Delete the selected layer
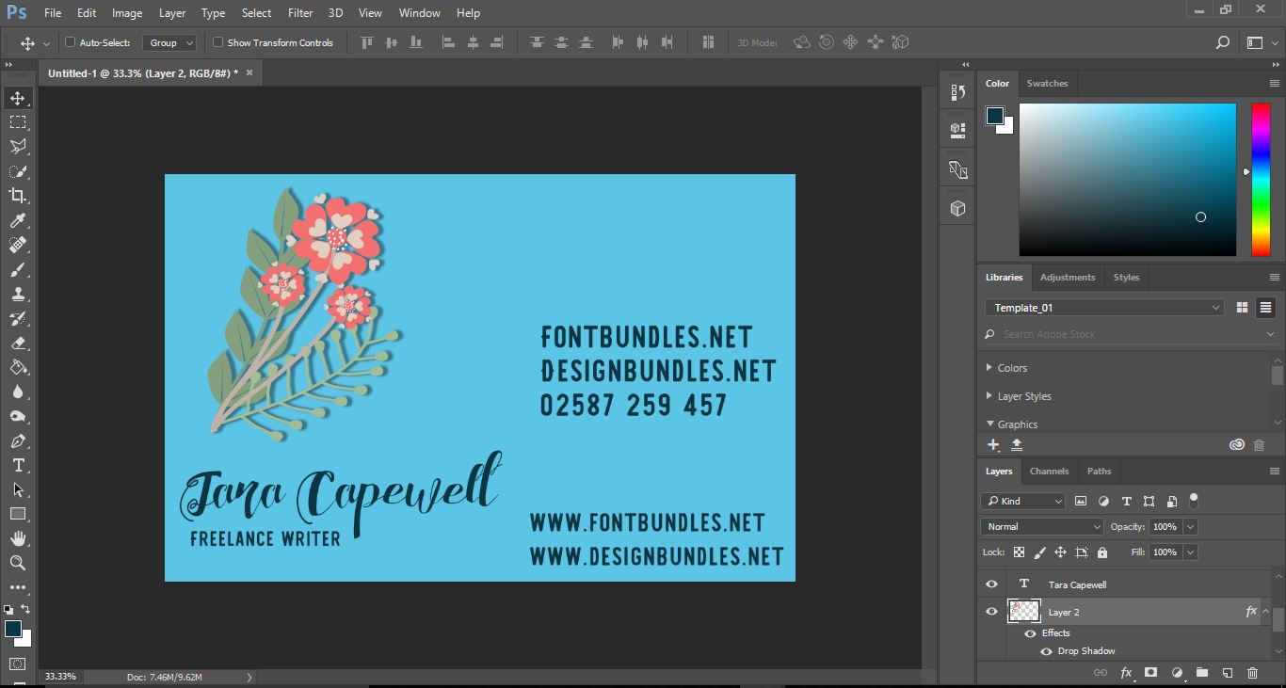This screenshot has height=688, width=1286. 1252,673
